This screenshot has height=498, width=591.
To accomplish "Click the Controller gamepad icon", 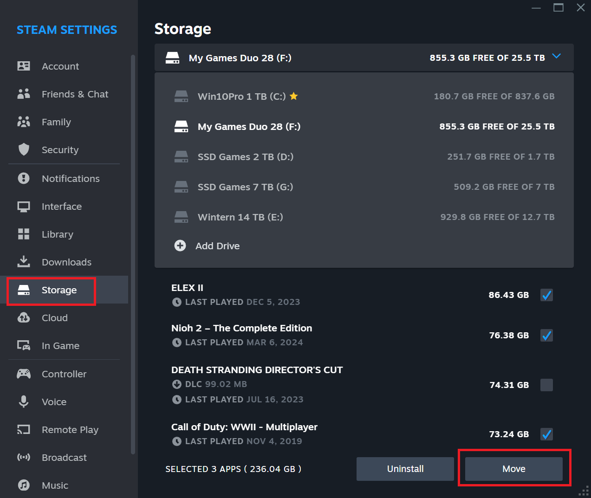I will pos(24,374).
